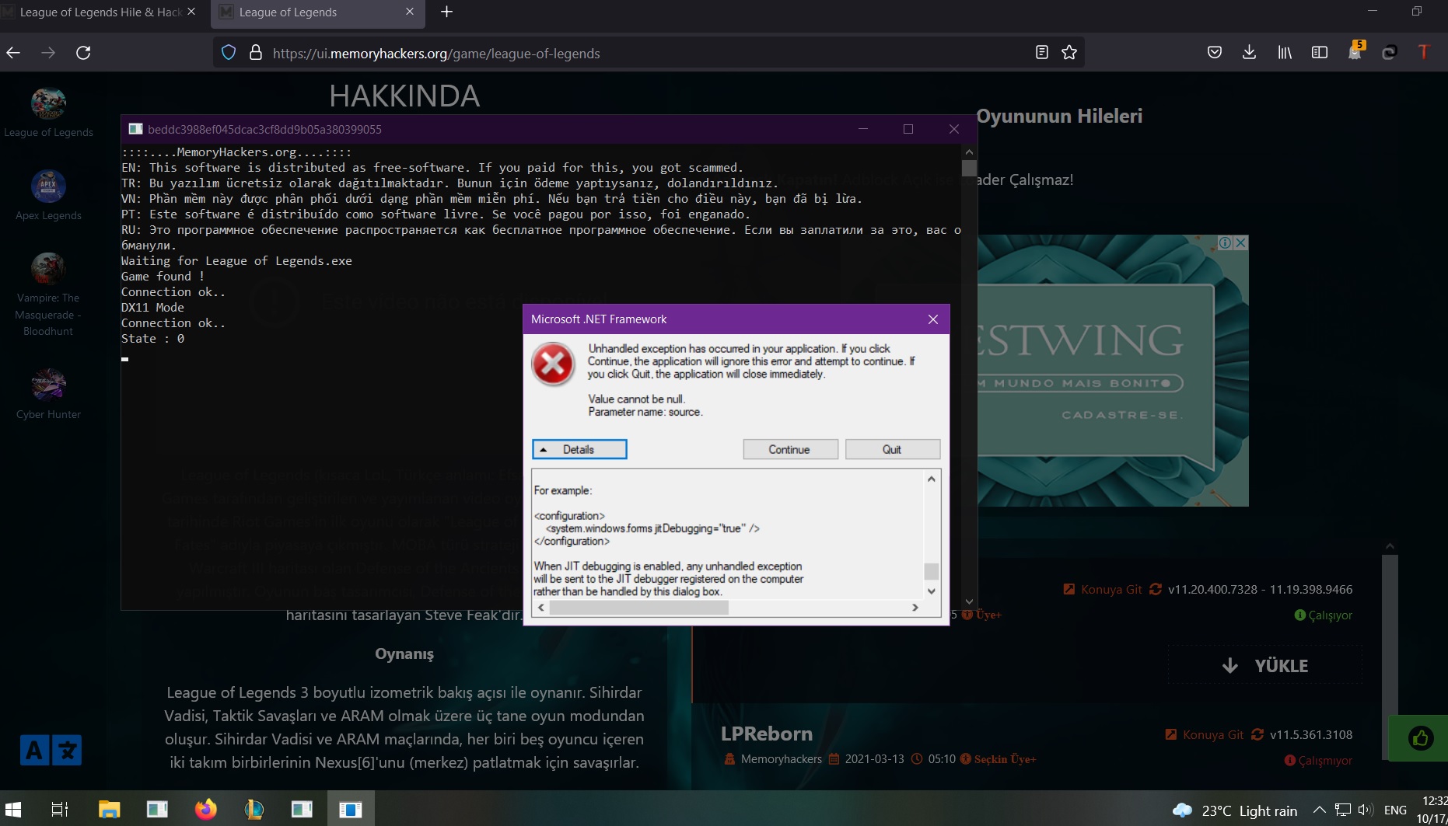This screenshot has height=826, width=1448.
Task: Open the tracking protection shield icon
Action: (x=229, y=53)
